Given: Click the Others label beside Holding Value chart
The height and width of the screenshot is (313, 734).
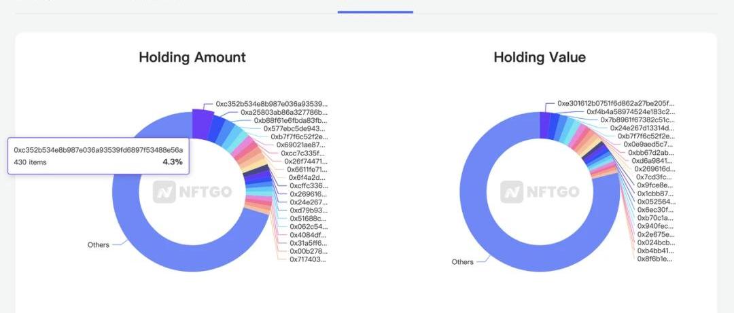Looking at the screenshot, I should (x=463, y=261).
